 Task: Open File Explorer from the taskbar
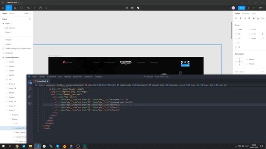(x=30, y=146)
